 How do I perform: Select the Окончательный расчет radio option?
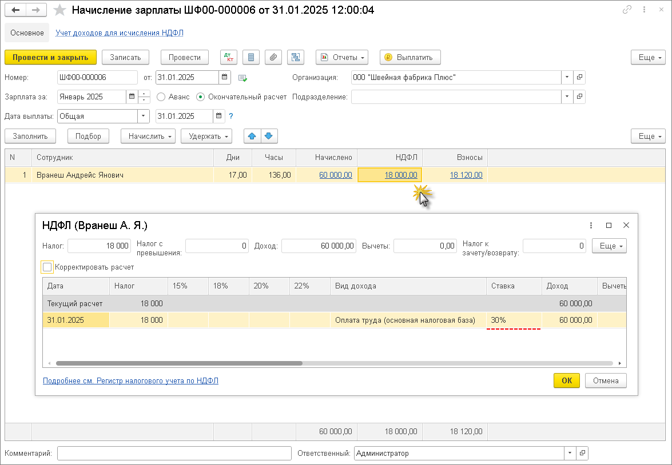200,97
